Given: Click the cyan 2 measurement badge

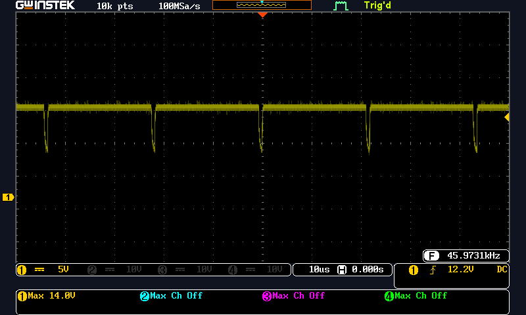Looking at the screenshot, I should click(x=145, y=296).
